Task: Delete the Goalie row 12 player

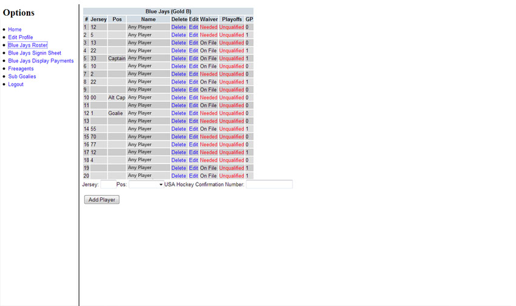Action: 178,113
